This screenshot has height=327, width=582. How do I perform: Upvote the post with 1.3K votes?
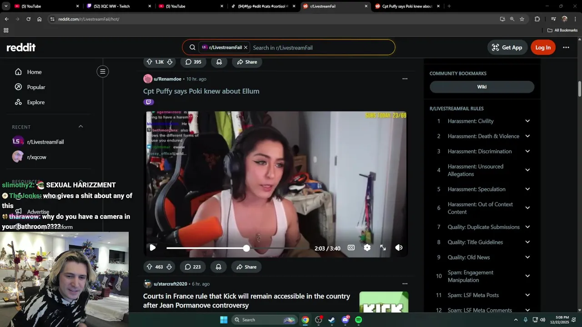tap(149, 62)
